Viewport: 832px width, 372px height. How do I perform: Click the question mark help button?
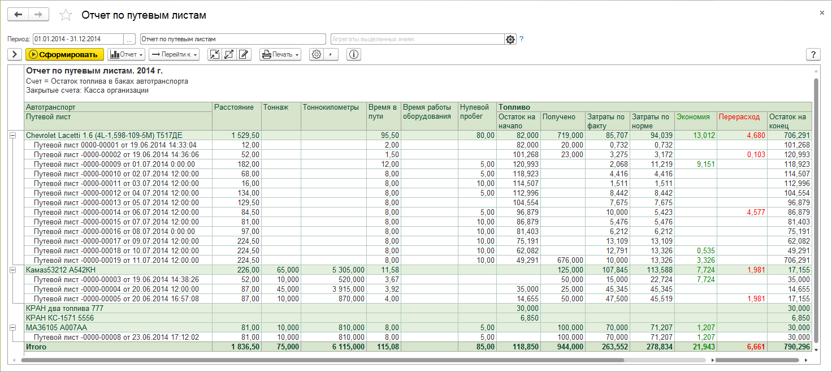click(813, 54)
